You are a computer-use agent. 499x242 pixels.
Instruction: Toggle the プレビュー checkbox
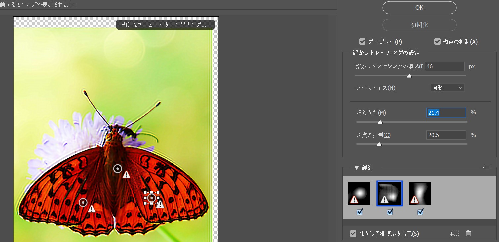tap(362, 42)
